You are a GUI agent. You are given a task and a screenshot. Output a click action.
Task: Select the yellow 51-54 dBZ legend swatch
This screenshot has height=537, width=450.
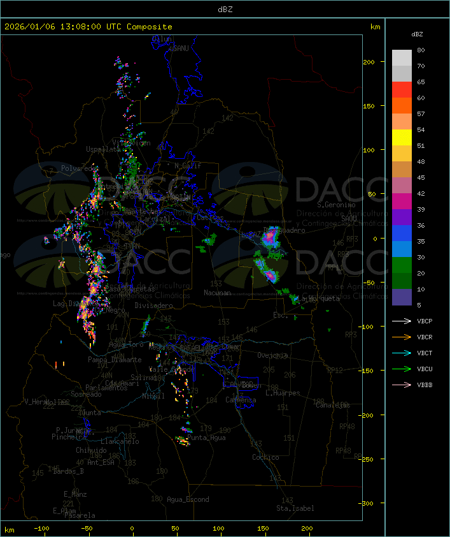coord(402,138)
